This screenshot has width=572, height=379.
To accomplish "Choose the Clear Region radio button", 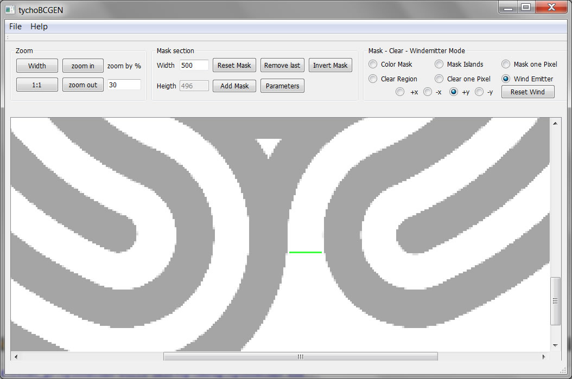I will [x=373, y=79].
